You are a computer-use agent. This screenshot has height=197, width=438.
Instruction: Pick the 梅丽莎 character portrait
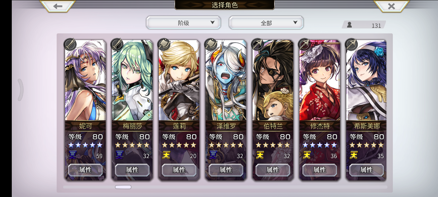pyautogui.click(x=132, y=80)
